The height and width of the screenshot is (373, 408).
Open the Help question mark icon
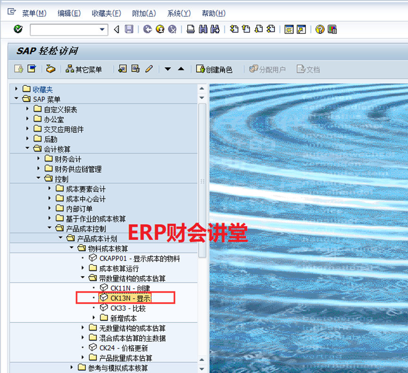[320, 29]
